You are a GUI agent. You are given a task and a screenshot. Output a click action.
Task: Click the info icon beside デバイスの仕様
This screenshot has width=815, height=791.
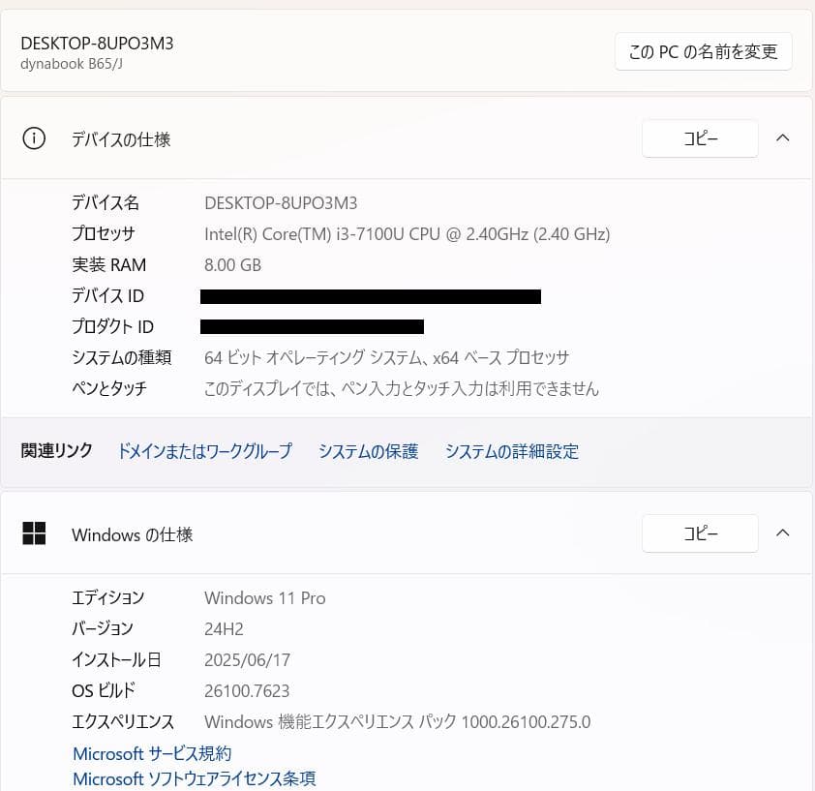click(x=34, y=138)
